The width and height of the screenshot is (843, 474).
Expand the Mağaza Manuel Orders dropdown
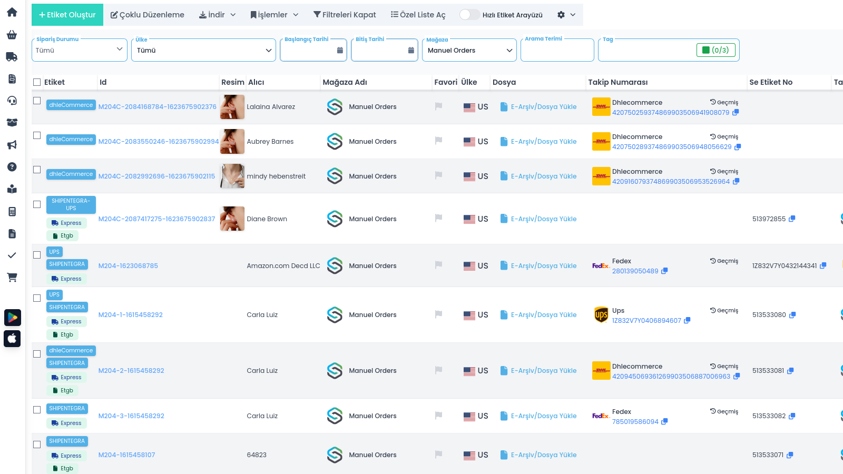[469, 51]
